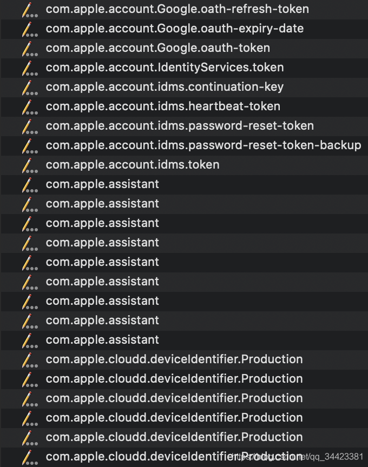Click the pencil icon next to idms.heartbeat-token
Image resolution: width=368 pixels, height=467 pixels.
pos(30,107)
